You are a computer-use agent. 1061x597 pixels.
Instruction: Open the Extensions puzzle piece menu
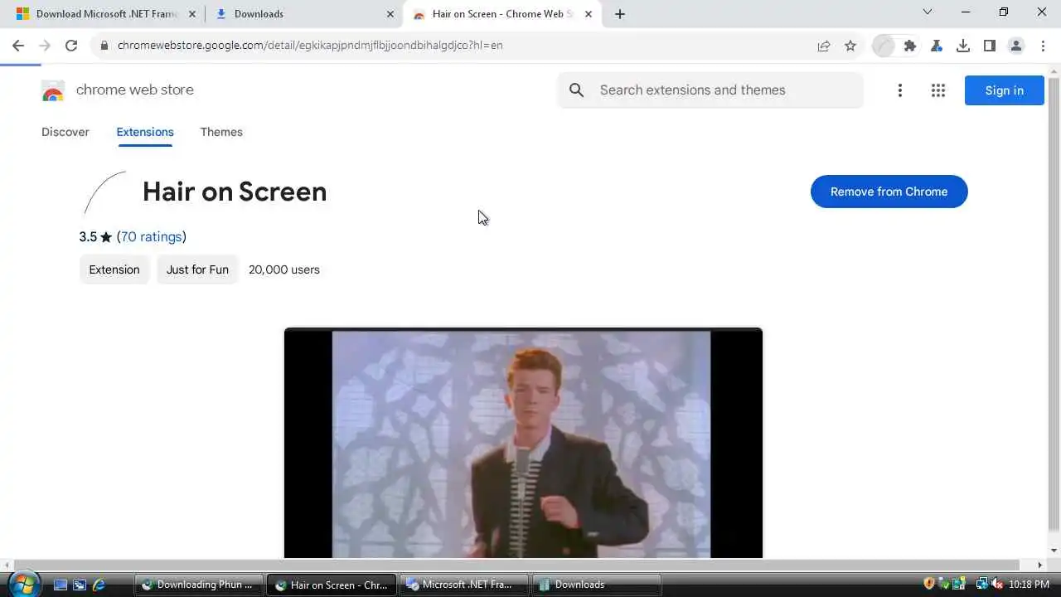point(910,46)
